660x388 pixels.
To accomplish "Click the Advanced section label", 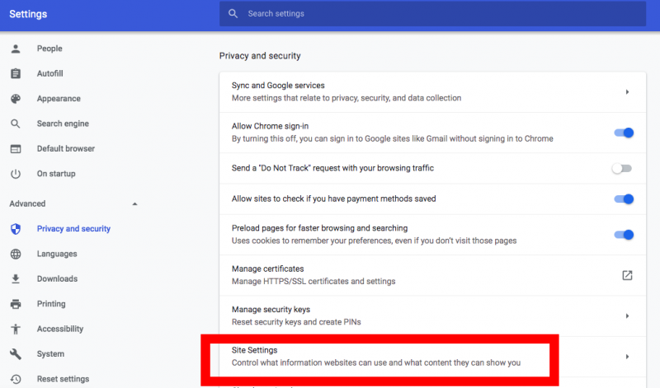I will (x=27, y=203).
